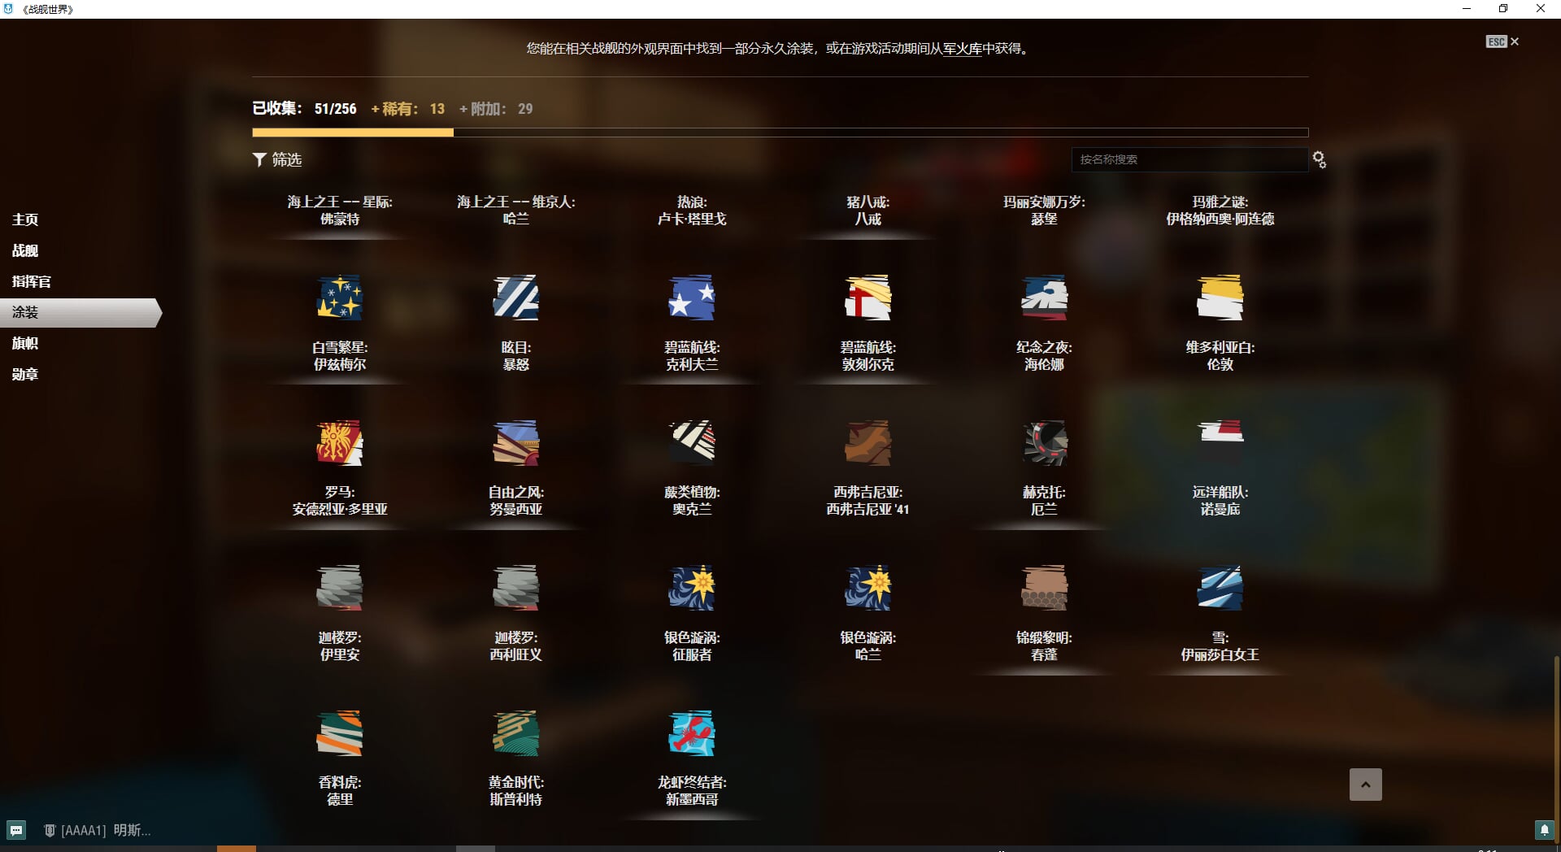Screen dimensions: 1561x852
Task: Follow the 军火库 link
Action: pyautogui.click(x=962, y=49)
